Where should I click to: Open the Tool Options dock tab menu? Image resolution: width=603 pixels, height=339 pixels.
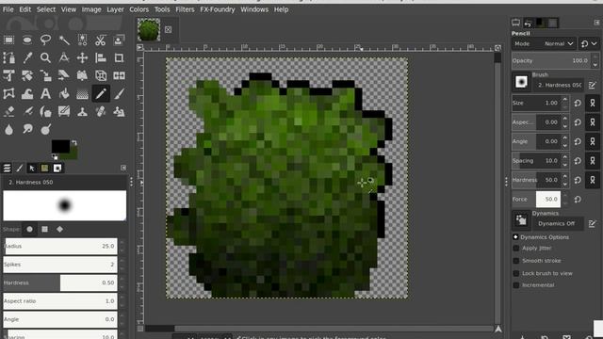tap(596, 23)
